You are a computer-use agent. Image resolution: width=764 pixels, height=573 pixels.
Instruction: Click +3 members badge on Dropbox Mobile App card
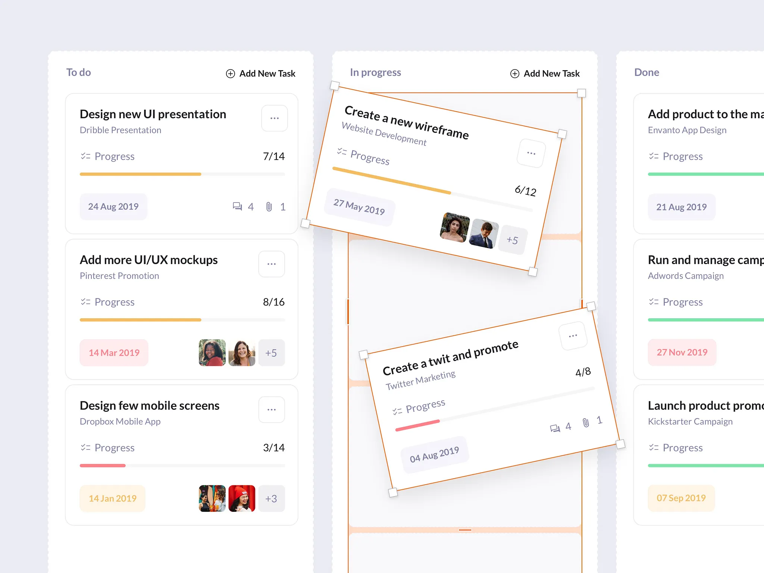coord(272,498)
